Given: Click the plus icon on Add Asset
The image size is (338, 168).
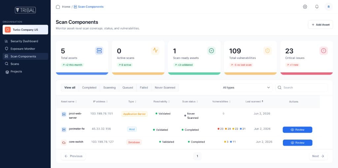Looking at the screenshot, I should tap(313, 24).
